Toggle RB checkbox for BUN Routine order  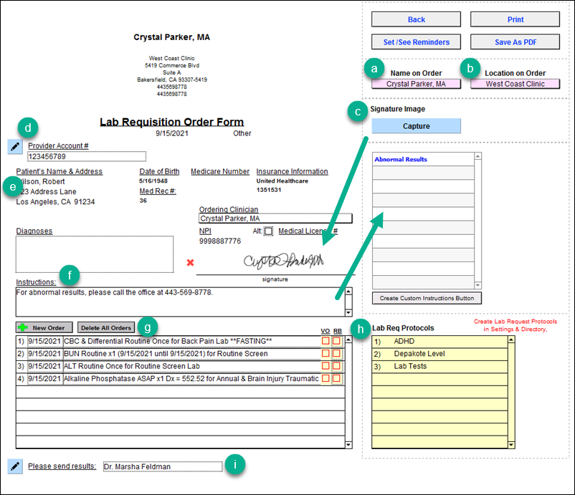coord(336,353)
